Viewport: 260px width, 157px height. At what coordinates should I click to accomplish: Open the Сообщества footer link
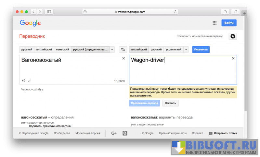62,133
